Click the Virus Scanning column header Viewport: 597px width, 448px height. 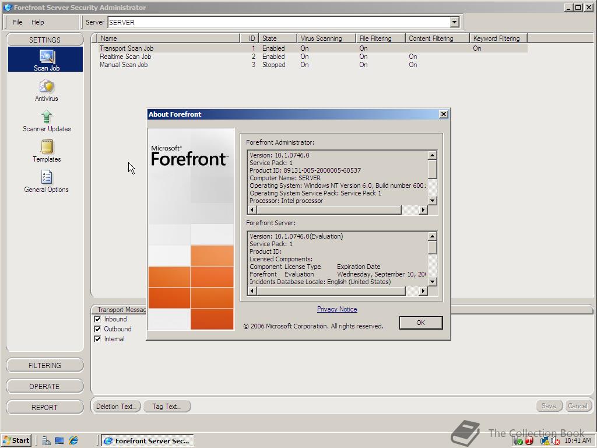click(x=326, y=38)
